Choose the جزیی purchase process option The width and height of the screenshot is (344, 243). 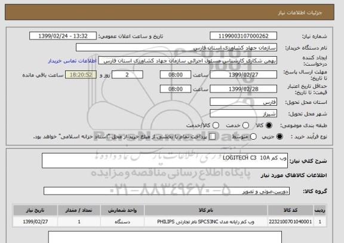279,136
